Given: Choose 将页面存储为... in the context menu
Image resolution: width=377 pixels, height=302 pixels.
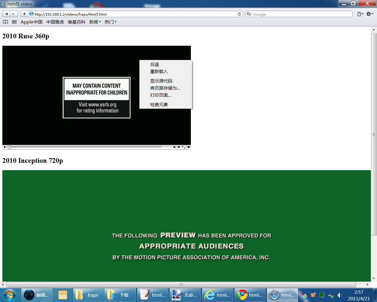Looking at the screenshot, I should pyautogui.click(x=166, y=88).
